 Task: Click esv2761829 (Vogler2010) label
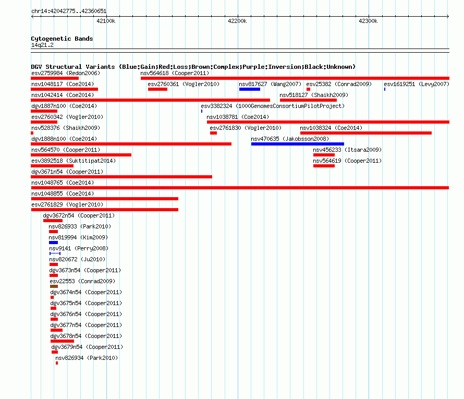67,204
